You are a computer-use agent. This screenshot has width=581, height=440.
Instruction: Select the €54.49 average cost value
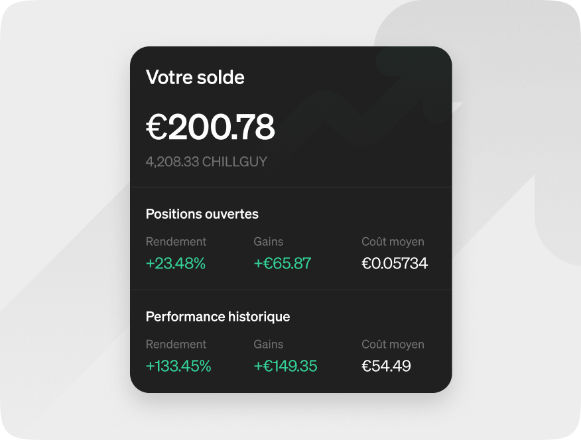click(386, 366)
